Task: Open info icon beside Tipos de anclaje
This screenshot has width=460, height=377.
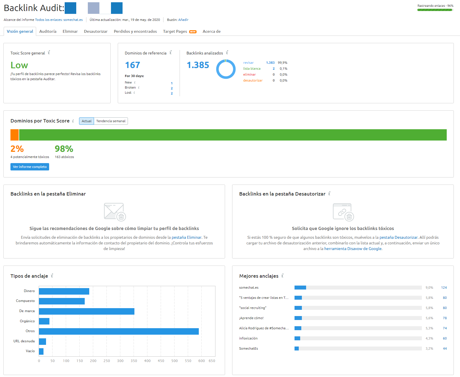Action: click(52, 276)
